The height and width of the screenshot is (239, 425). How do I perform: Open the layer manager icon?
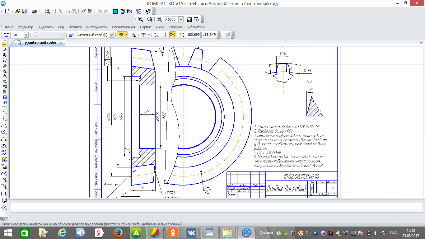pos(71,35)
